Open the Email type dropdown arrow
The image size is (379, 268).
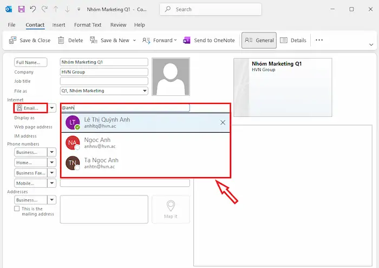(52, 108)
